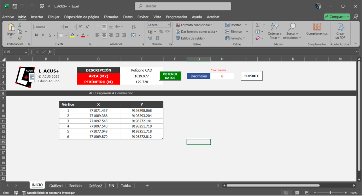Click the yellow fill color swatch
This screenshot has height=196, width=362.
(72, 35)
